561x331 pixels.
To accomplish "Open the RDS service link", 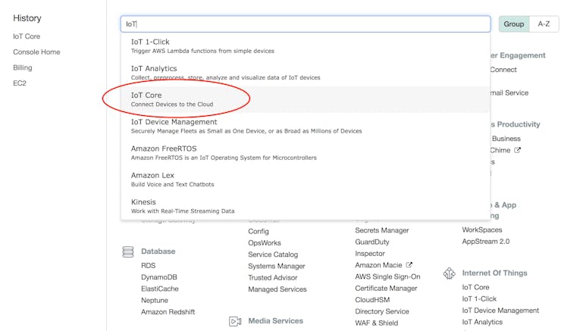I will pyautogui.click(x=148, y=266).
